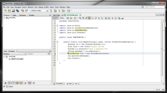The image size is (167, 93).
Task: Click the hint lightbulb on line 15
Action: [55, 53]
